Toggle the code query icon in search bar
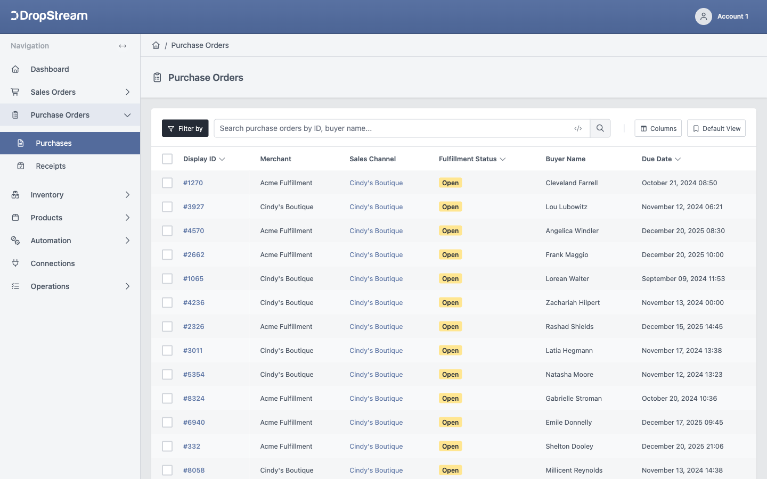 click(x=578, y=128)
